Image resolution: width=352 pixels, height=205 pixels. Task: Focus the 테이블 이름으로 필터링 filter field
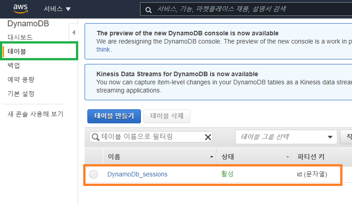point(151,137)
